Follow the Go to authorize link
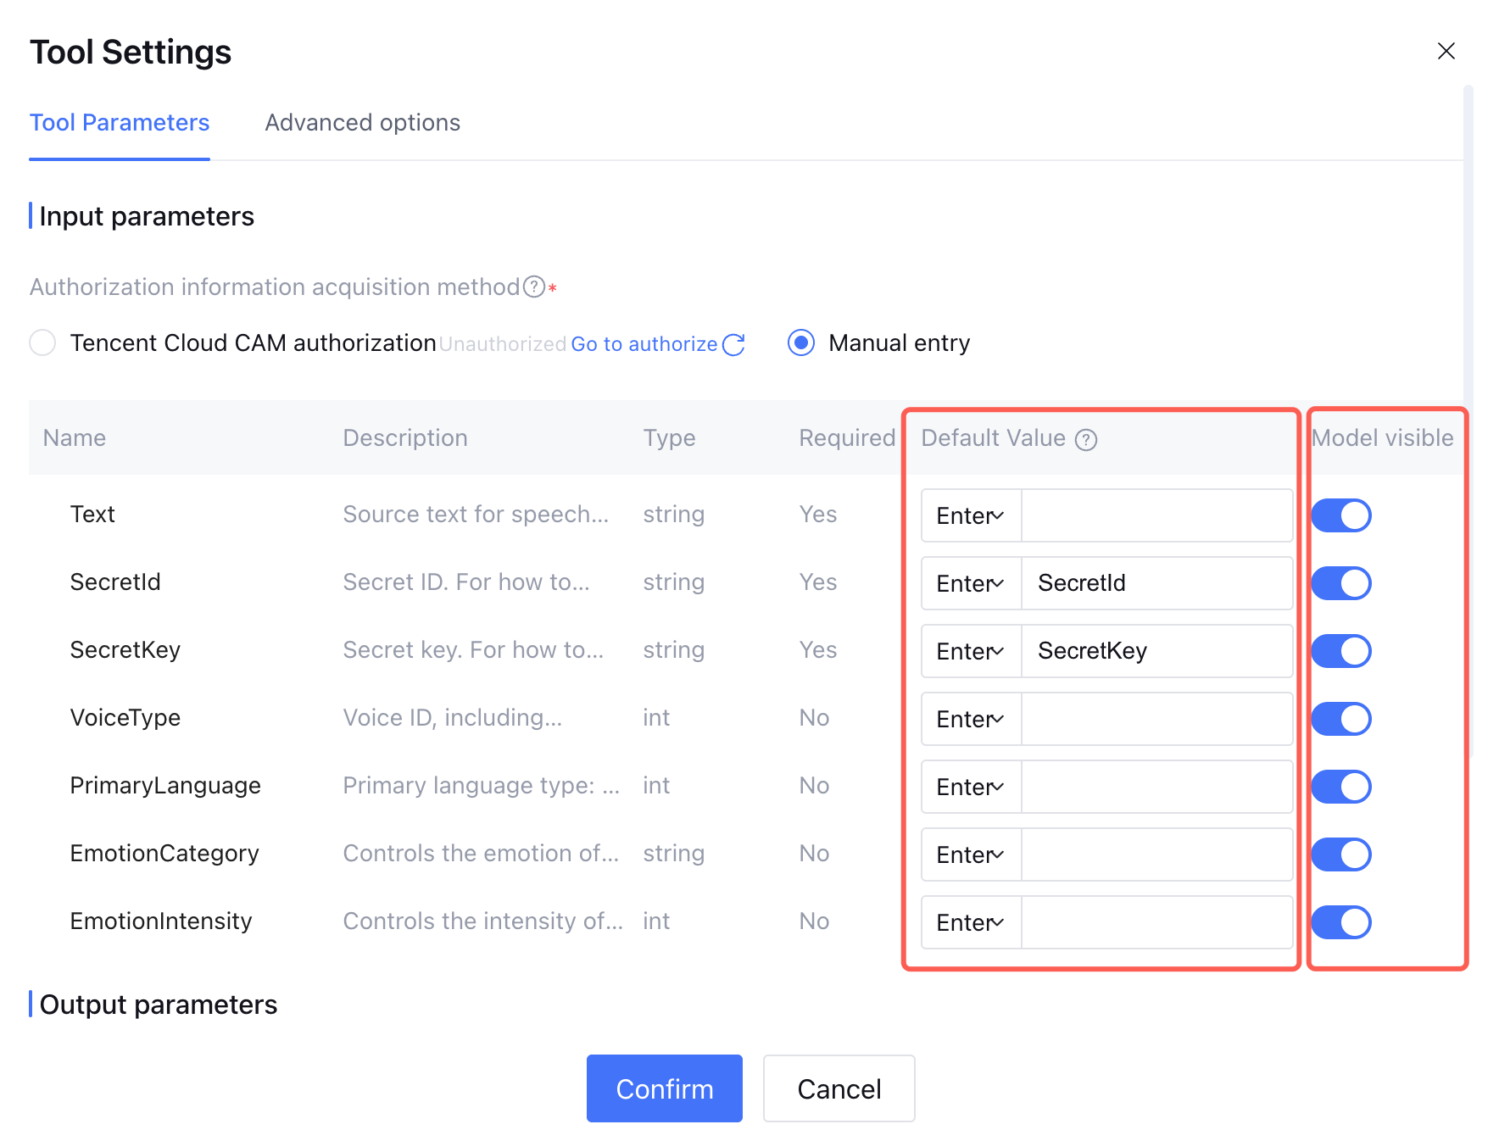 pyautogui.click(x=644, y=344)
